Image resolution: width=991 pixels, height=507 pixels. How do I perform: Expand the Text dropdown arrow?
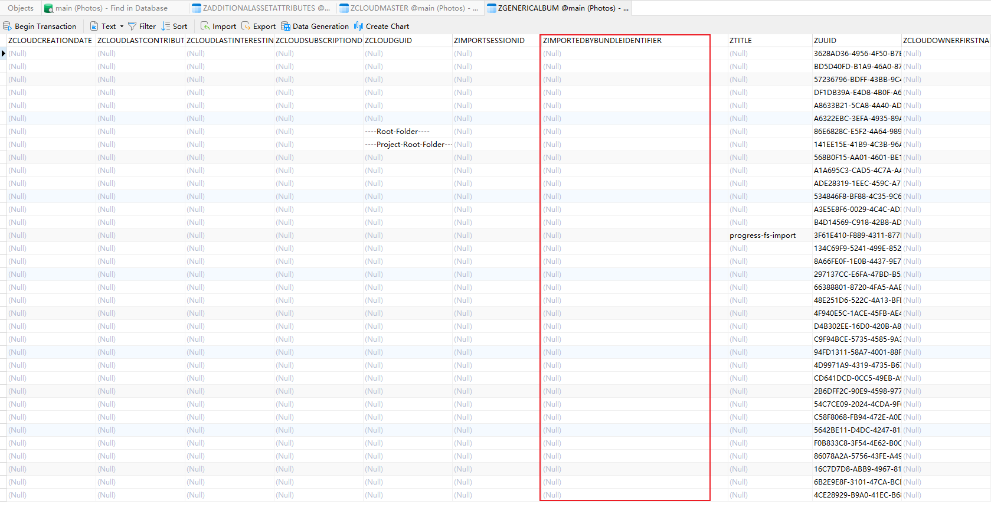click(122, 26)
